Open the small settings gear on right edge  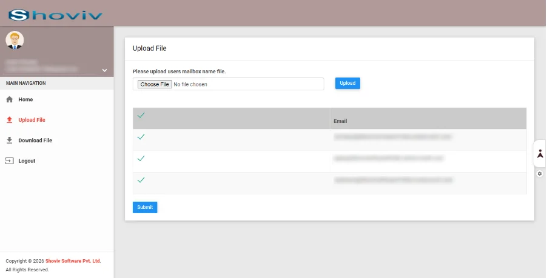pyautogui.click(x=540, y=173)
